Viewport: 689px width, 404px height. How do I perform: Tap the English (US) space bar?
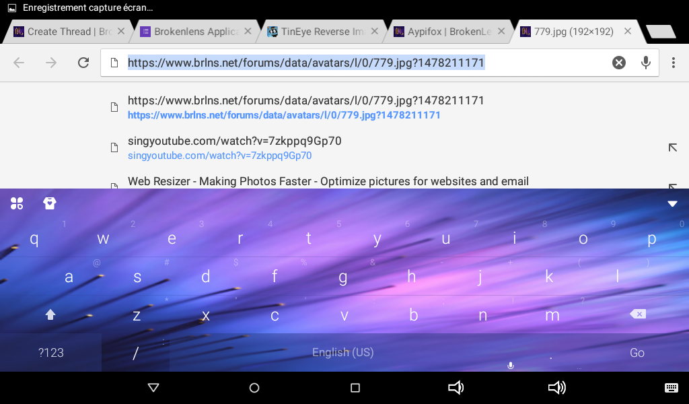[342, 353]
